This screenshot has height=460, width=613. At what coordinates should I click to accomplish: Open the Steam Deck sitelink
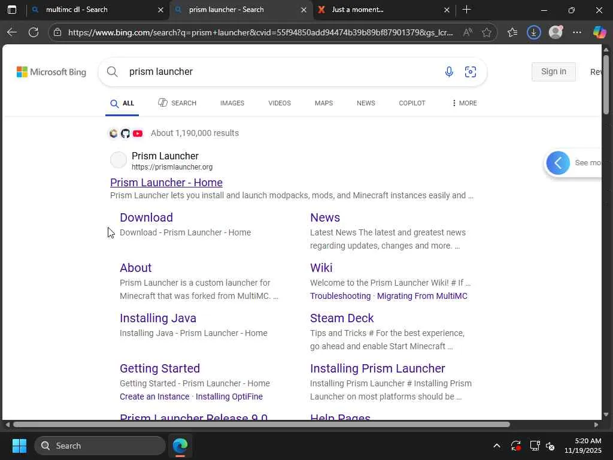342,319
